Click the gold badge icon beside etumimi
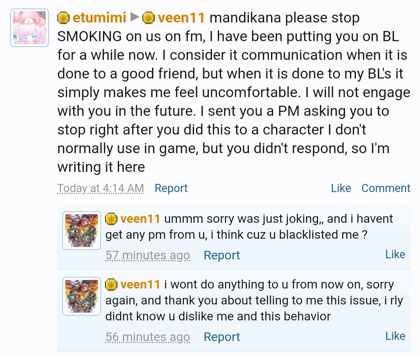This screenshot has width=420, height=355. click(x=63, y=18)
